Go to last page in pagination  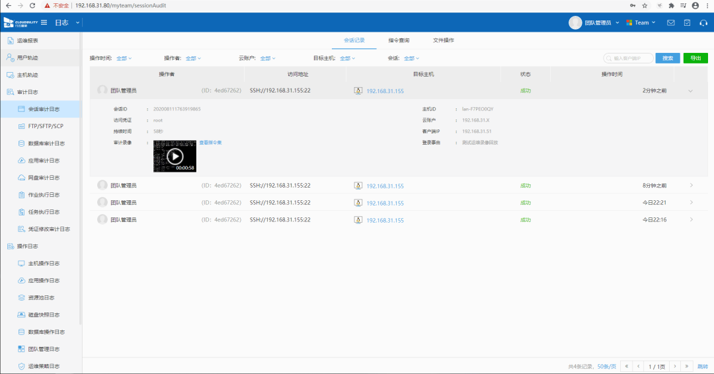(687, 366)
